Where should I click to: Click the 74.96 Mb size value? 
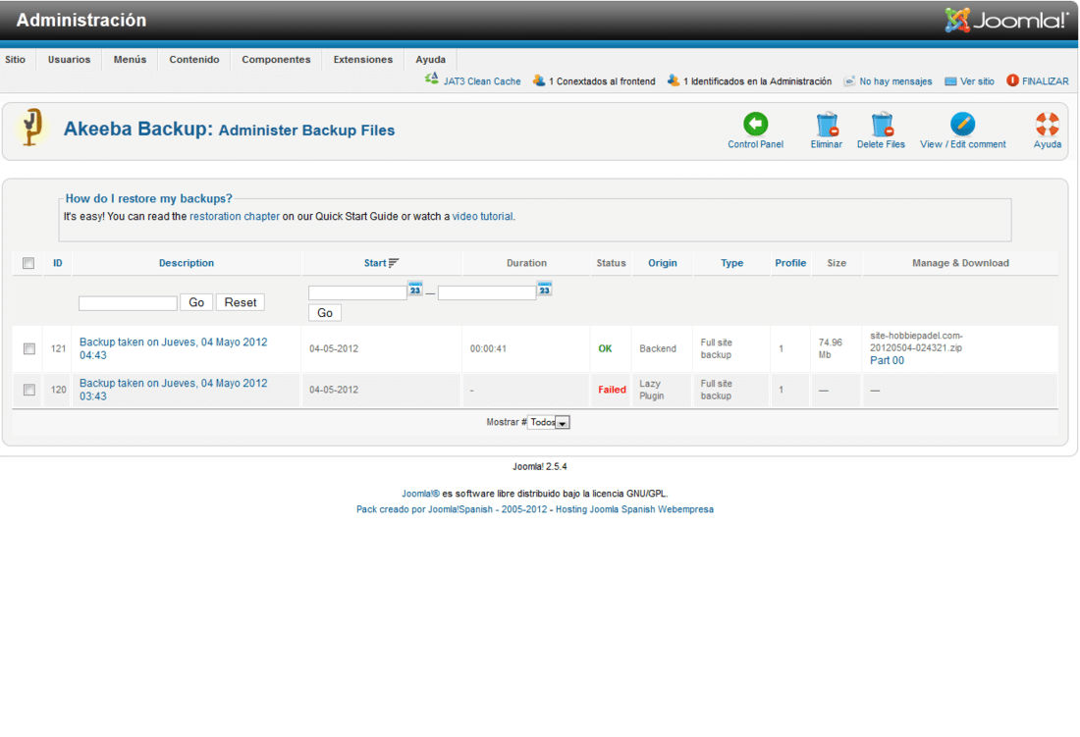pyautogui.click(x=831, y=349)
